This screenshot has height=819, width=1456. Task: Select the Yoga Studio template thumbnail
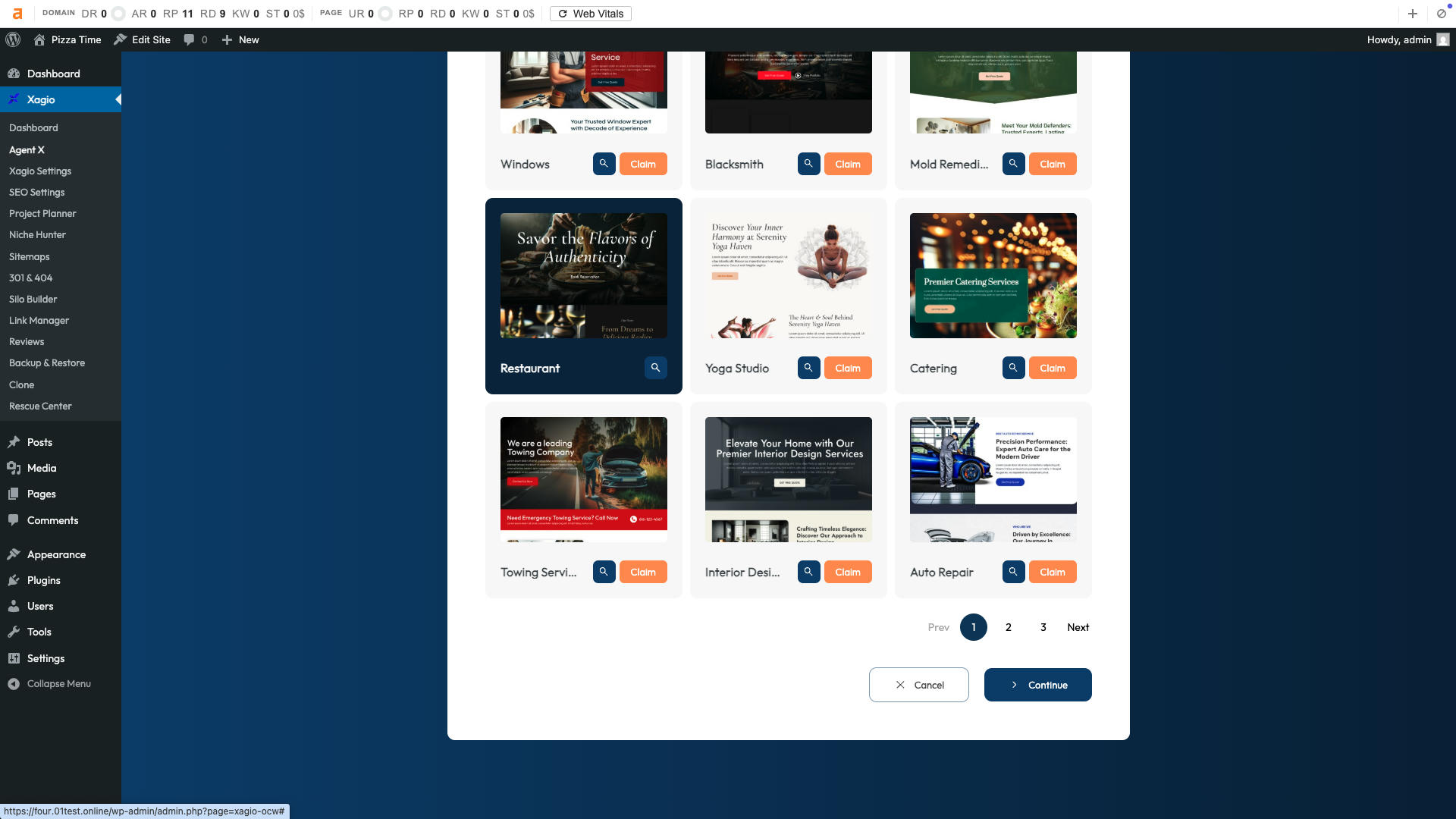(x=789, y=275)
